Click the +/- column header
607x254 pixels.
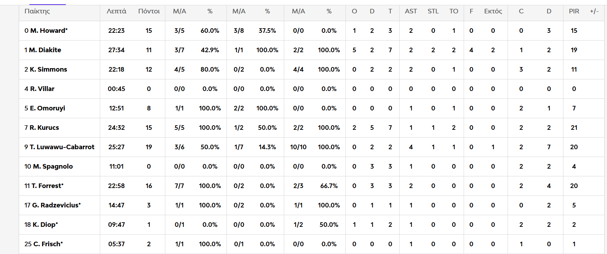(x=594, y=11)
